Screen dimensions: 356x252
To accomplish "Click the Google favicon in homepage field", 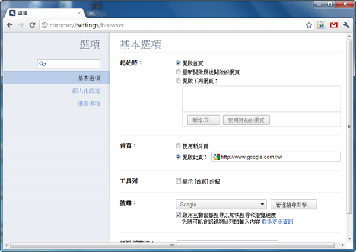I will click(x=217, y=157).
